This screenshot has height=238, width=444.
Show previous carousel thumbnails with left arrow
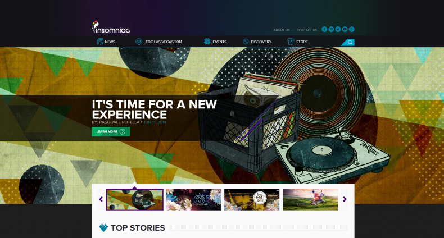point(101,199)
